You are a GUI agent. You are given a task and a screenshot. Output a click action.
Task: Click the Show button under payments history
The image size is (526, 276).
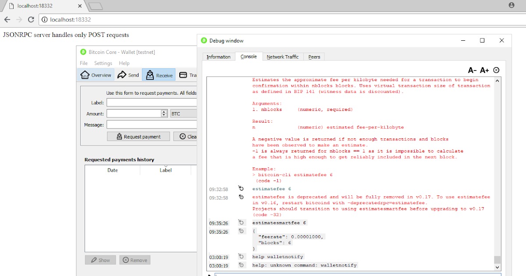[100, 260]
